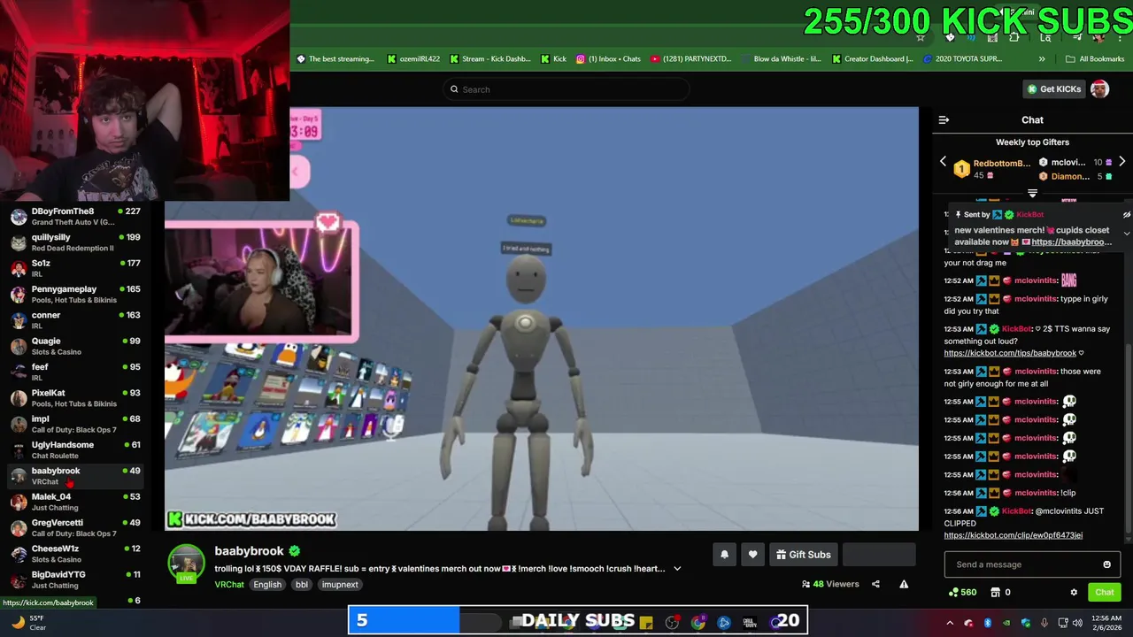
Task: Open the NVIDIA tray icon
Action: pyautogui.click(x=1007, y=623)
